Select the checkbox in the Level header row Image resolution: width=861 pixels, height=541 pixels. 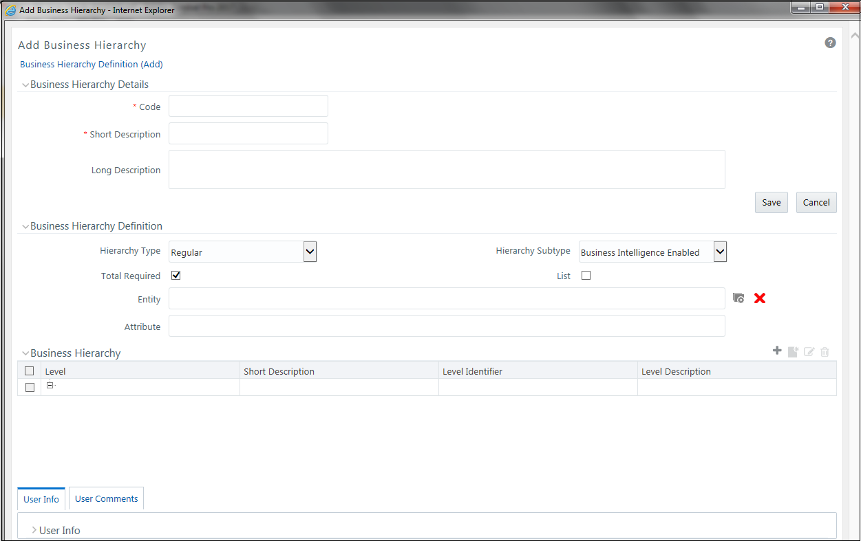(29, 371)
